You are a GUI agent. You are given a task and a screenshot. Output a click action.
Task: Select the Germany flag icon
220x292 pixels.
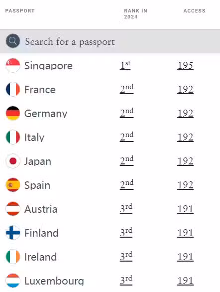point(13,113)
